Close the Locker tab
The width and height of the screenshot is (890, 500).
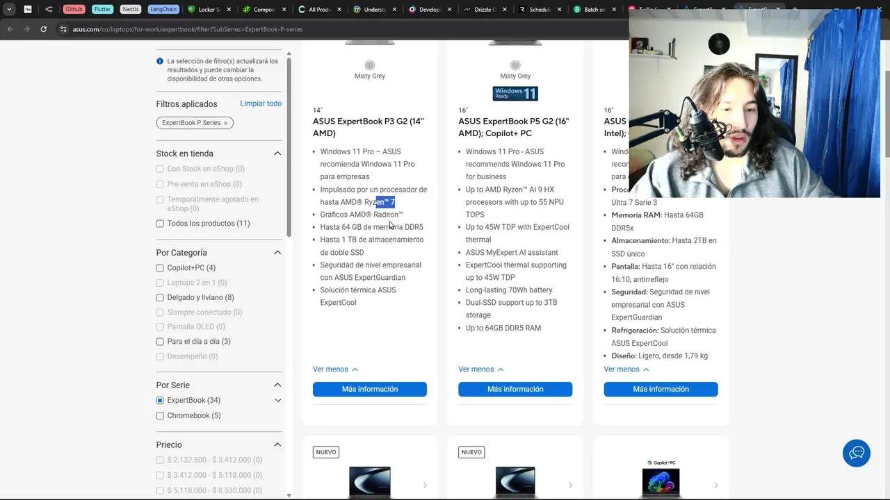[x=229, y=10]
